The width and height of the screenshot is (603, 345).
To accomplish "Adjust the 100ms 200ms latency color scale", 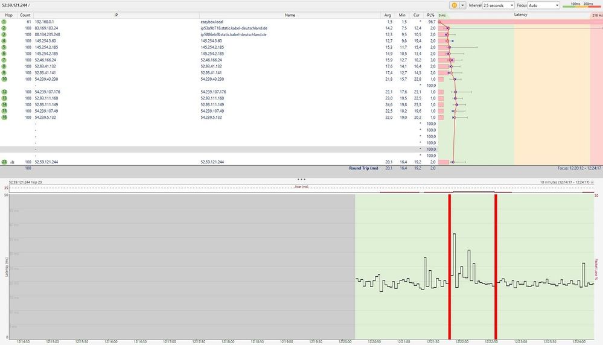I will [582, 5].
